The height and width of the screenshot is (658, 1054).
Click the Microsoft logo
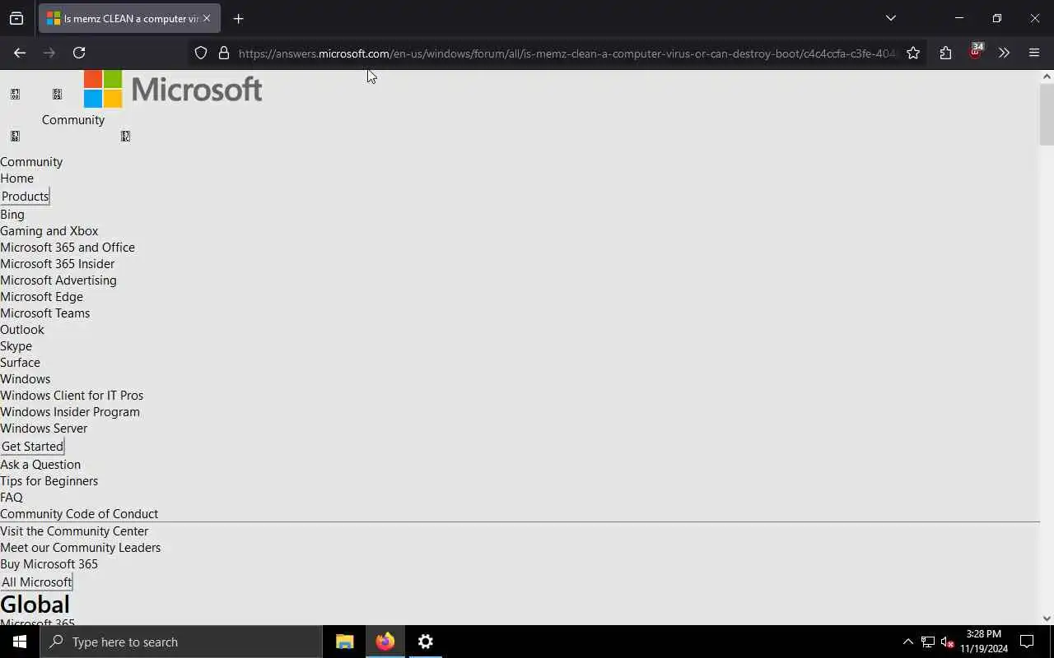tap(173, 89)
